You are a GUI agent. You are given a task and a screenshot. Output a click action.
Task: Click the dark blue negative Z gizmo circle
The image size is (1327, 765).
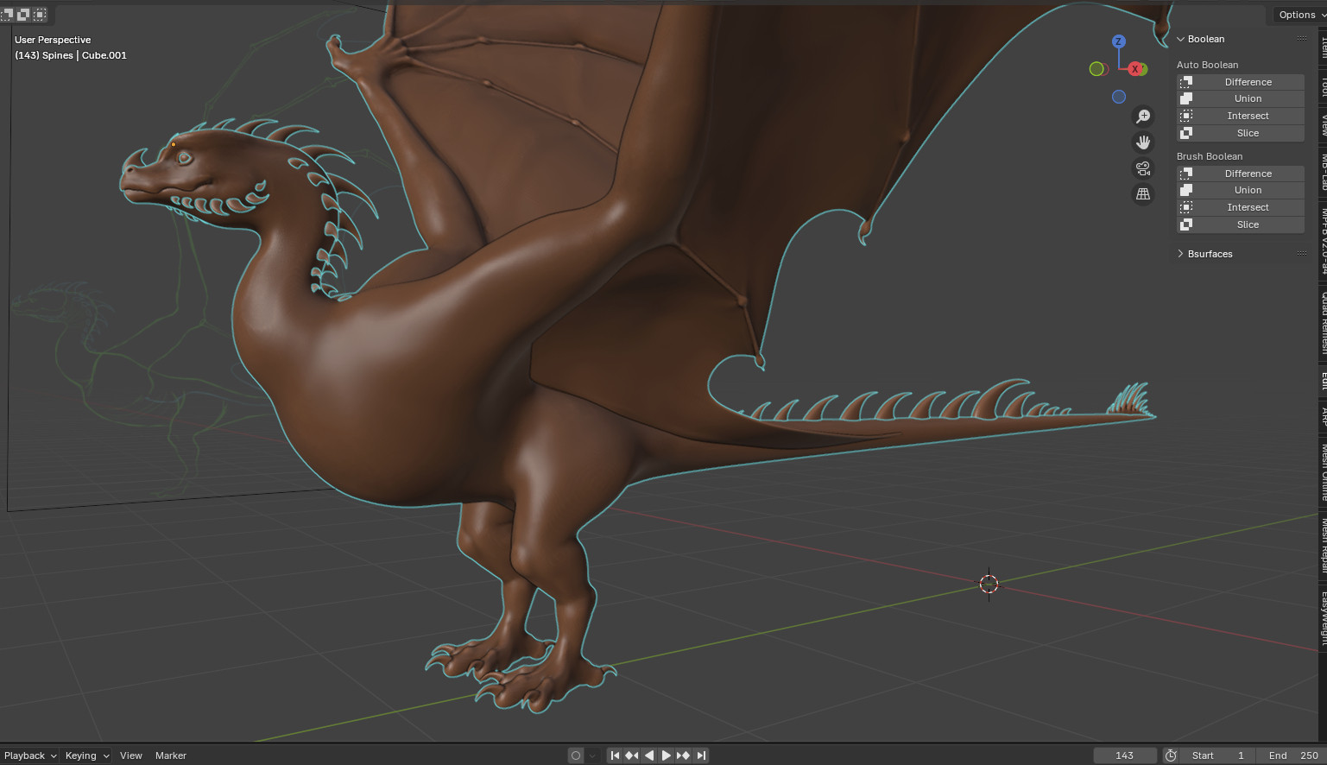[1119, 97]
